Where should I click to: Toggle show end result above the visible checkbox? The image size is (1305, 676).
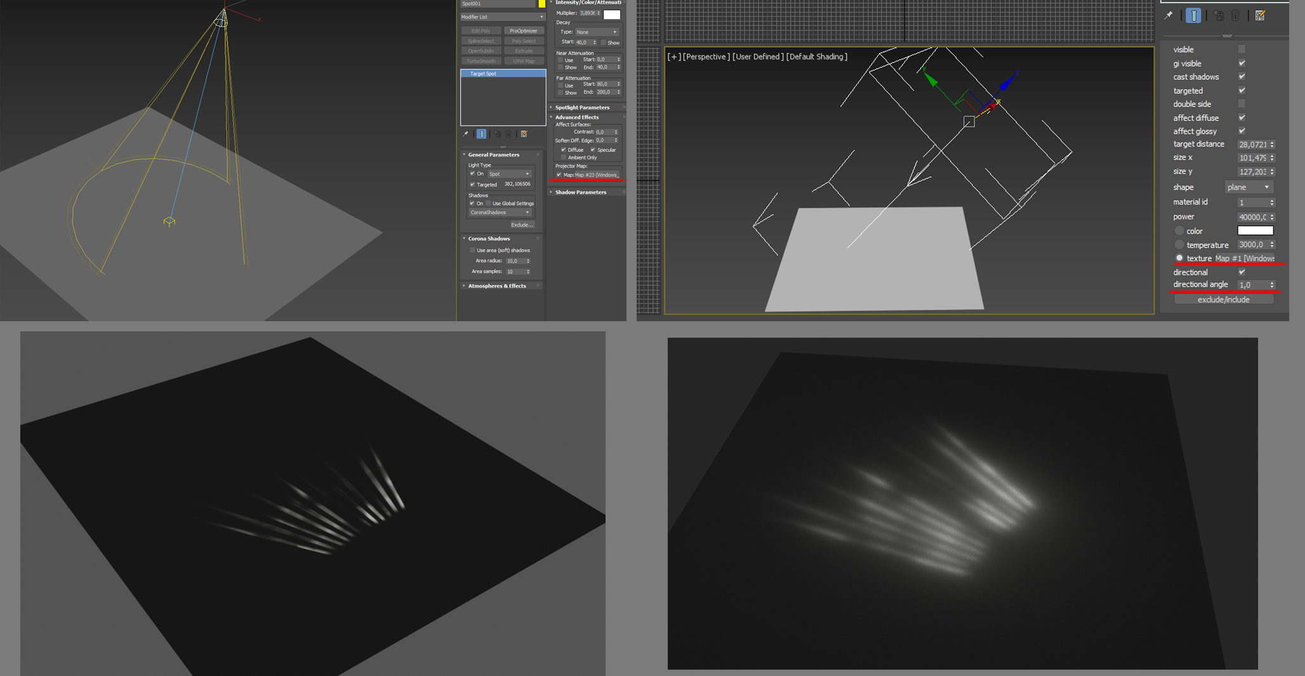coord(1193,16)
